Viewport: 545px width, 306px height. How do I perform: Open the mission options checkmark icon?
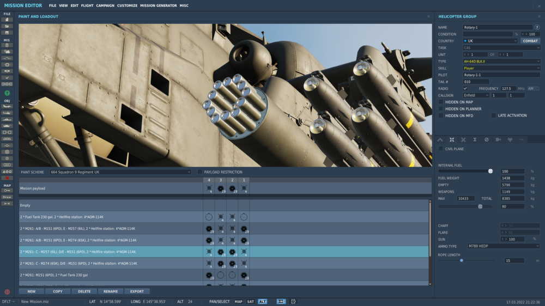click(x=7, y=77)
